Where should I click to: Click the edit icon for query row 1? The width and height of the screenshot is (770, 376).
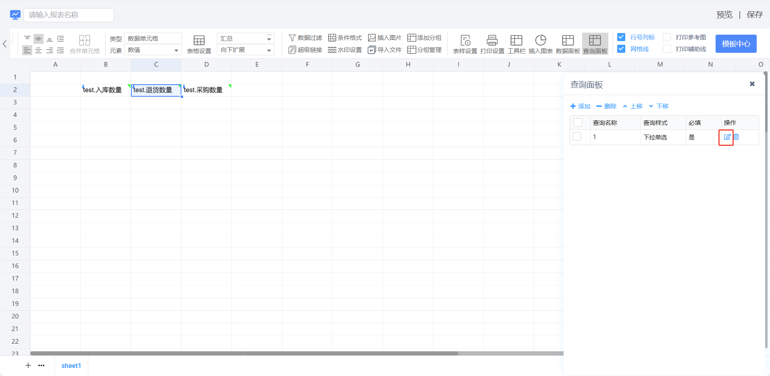[x=727, y=137]
